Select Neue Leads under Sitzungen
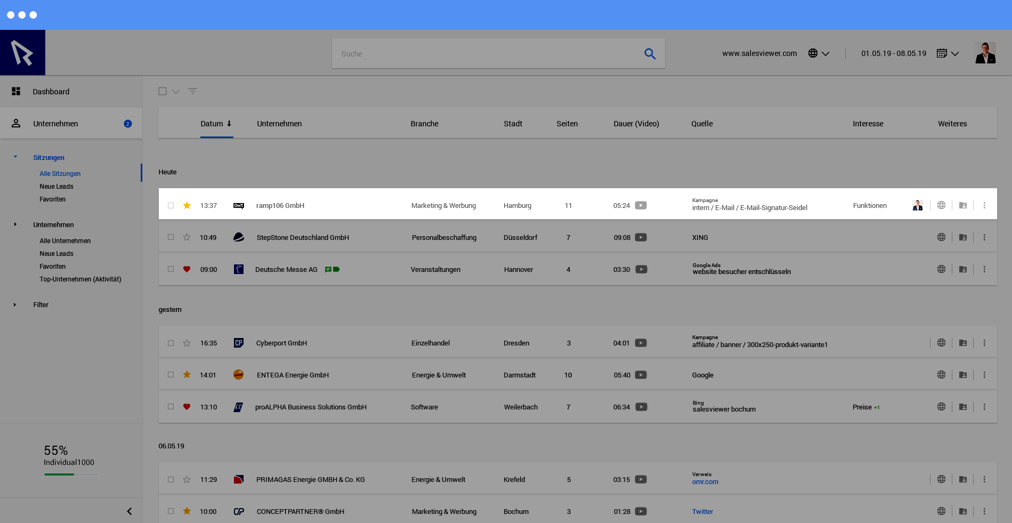The image size is (1012, 523). [56, 187]
